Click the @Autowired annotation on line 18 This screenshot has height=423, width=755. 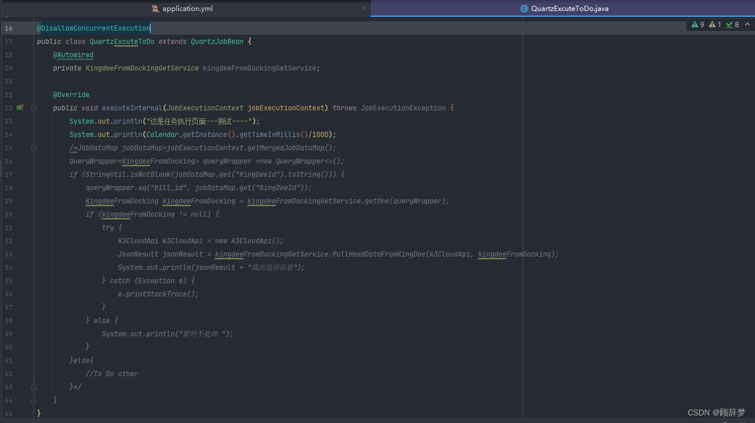point(73,54)
